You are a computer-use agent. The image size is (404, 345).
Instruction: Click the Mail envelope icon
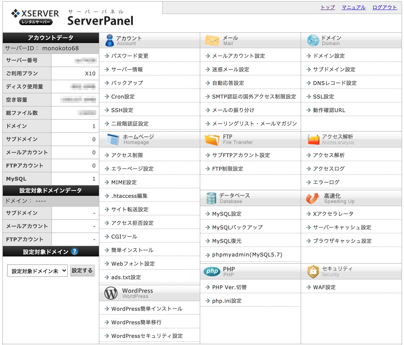[x=212, y=40]
